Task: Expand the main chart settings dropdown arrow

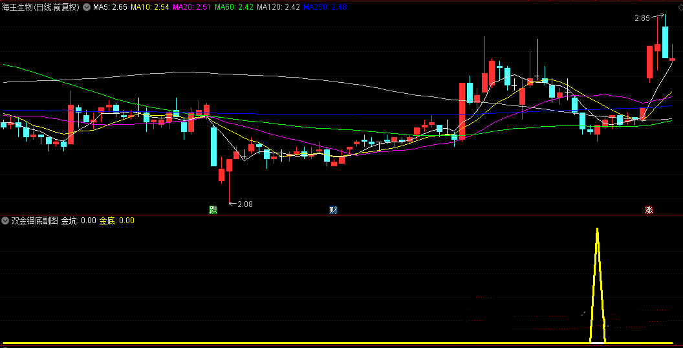Action: point(86,7)
